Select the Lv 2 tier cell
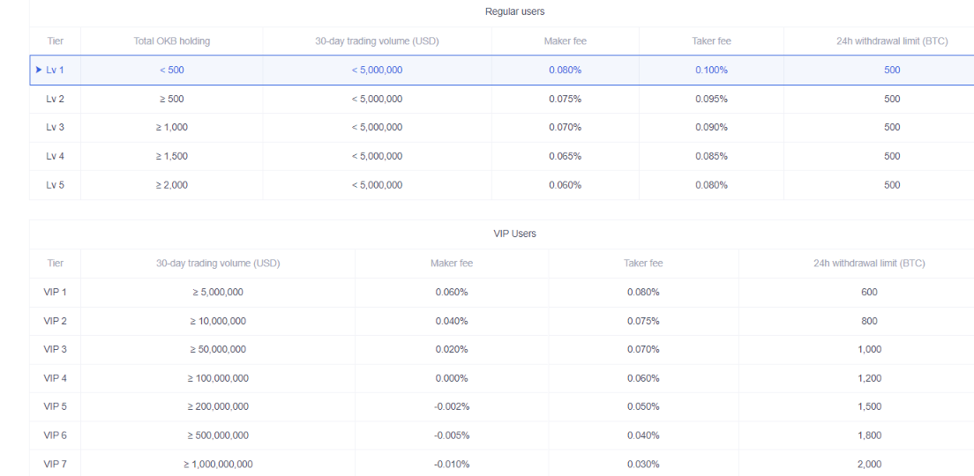Screen dimensions: 974x476 [x=56, y=99]
